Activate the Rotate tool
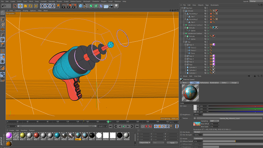 coord(31,6)
